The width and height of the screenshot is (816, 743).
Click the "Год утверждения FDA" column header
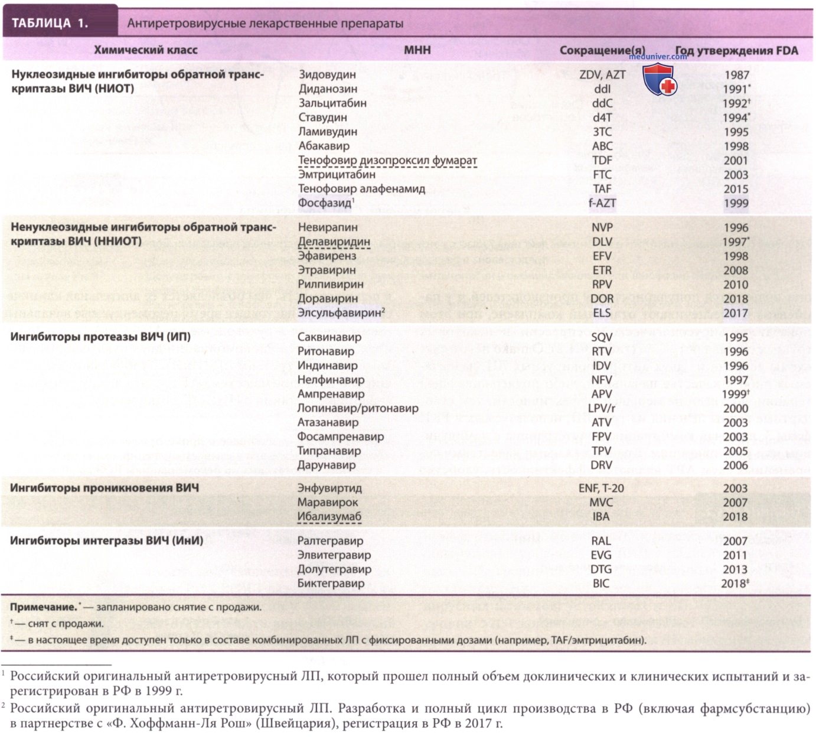[736, 51]
